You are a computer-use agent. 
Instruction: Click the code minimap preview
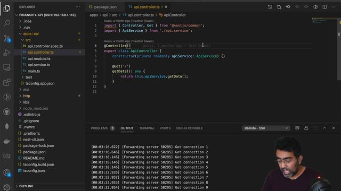324,21
